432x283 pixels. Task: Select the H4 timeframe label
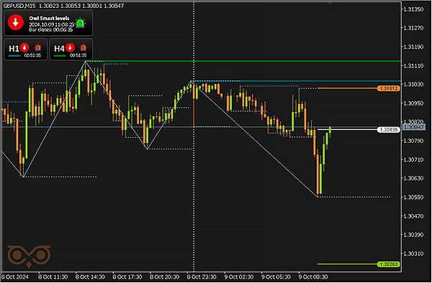click(x=59, y=49)
